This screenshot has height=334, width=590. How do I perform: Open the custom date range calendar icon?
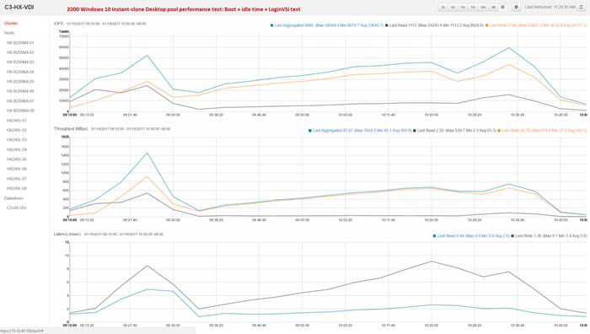click(502, 7)
